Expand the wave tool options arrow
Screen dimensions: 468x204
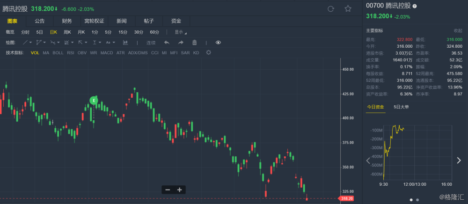pyautogui.click(x=58, y=43)
